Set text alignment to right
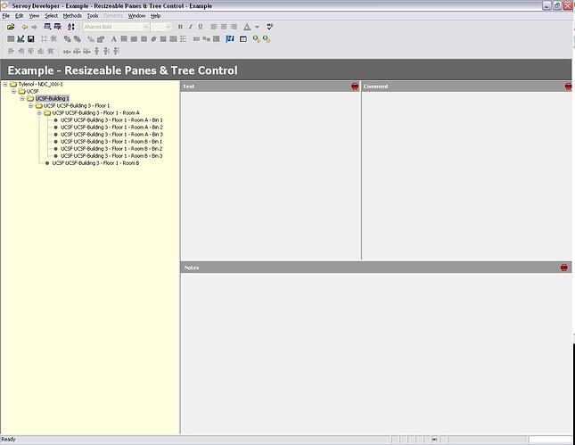 (x=234, y=27)
